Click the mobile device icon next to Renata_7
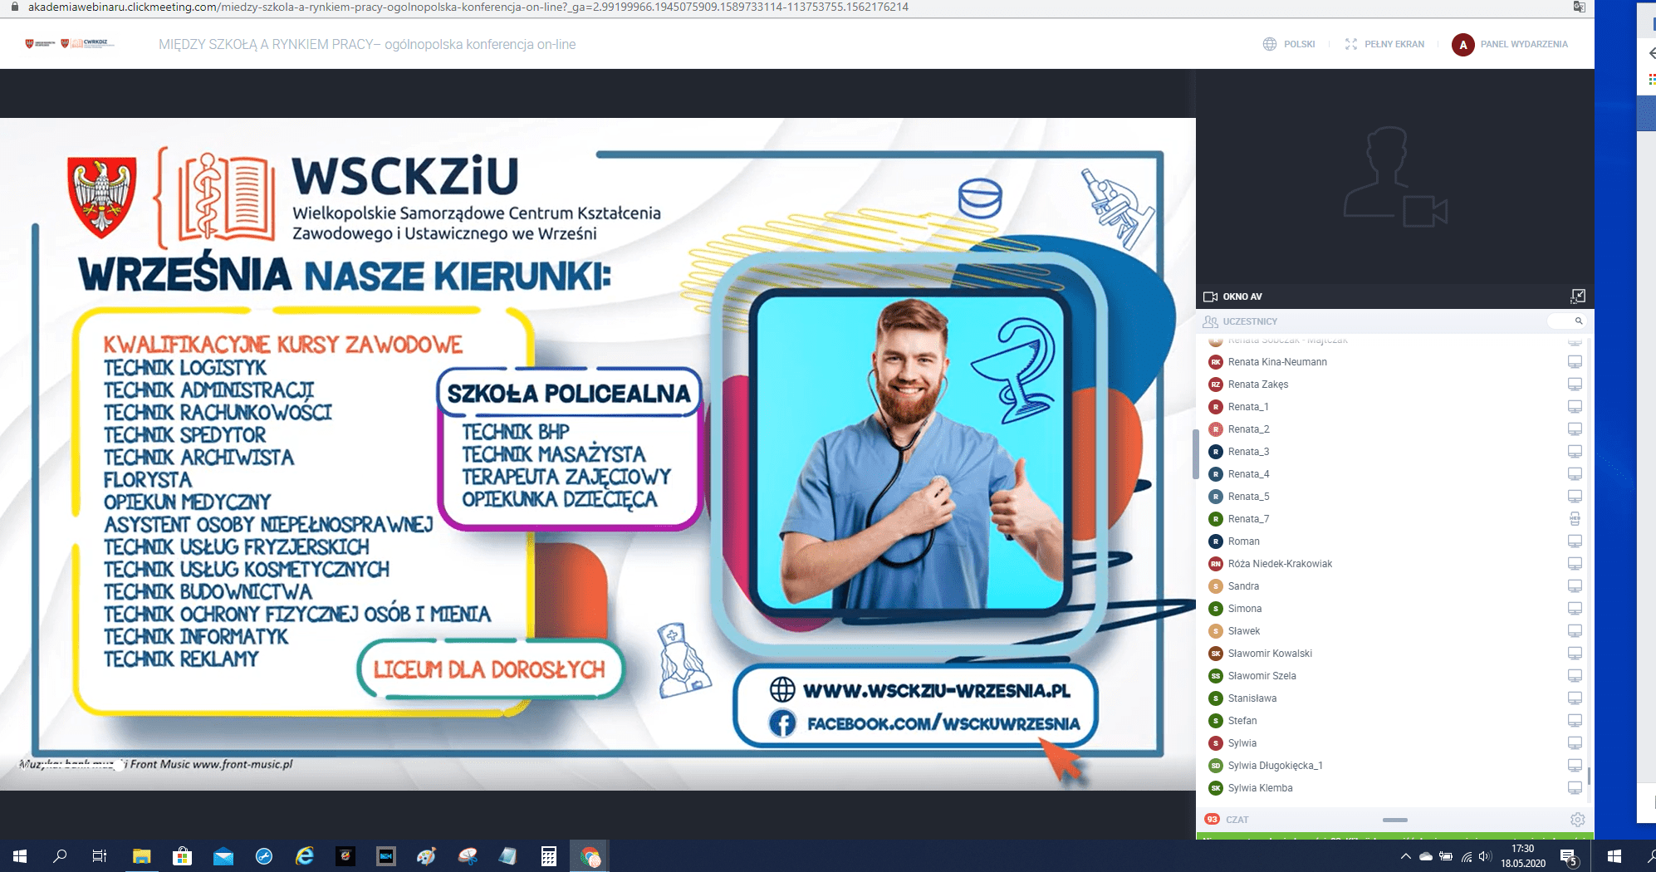 (1574, 519)
